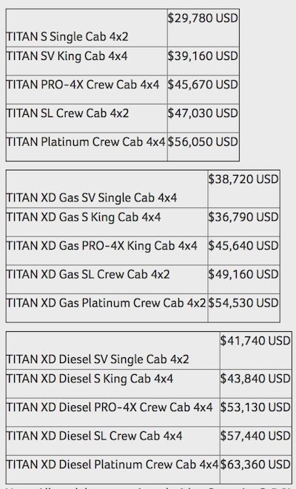Select the $39,160 USD price

click(203, 56)
